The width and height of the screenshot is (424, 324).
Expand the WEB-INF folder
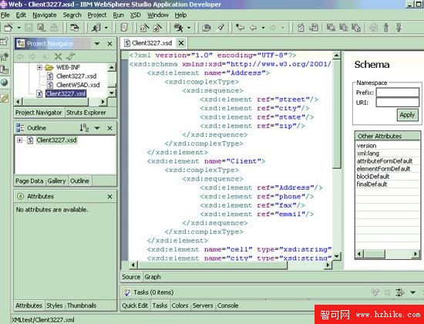coord(39,67)
